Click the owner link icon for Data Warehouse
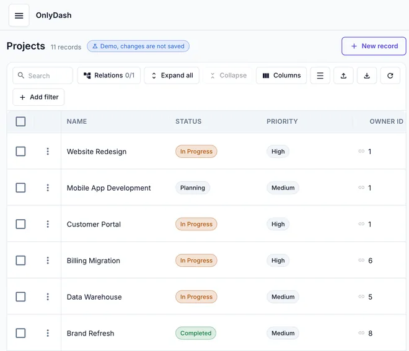This screenshot has width=409, height=351. (x=361, y=297)
